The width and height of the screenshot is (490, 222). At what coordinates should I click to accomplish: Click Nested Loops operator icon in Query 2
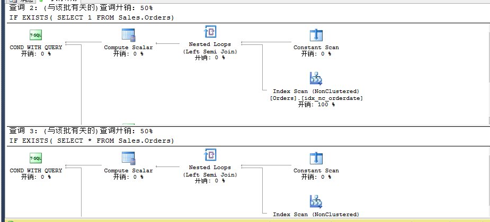(x=210, y=32)
